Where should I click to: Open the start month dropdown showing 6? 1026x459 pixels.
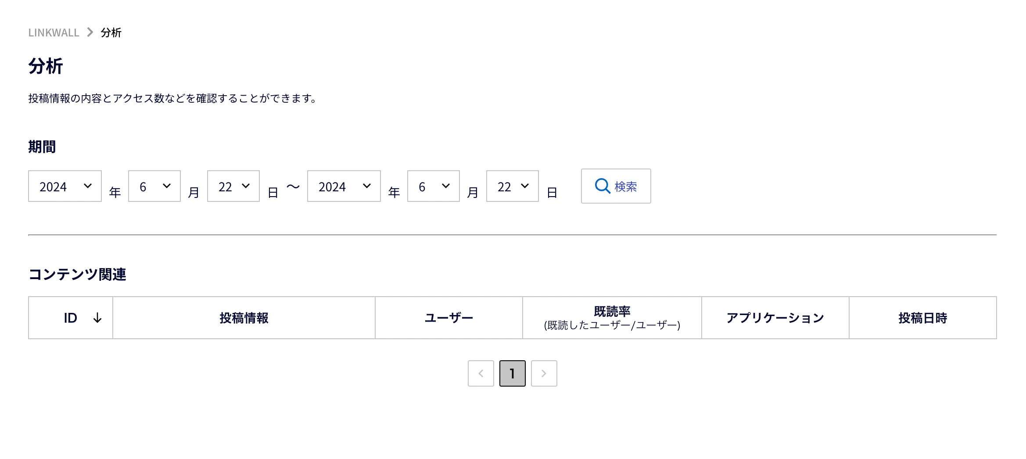click(154, 186)
